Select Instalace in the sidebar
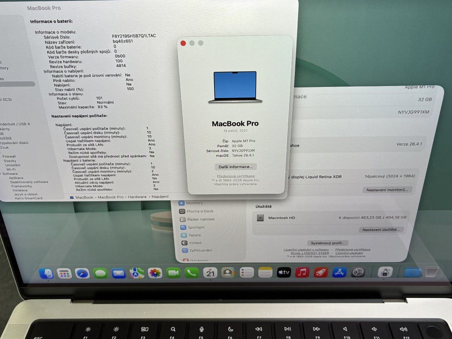Image resolution: width=452 pixels, height=339 pixels. [x=20, y=190]
